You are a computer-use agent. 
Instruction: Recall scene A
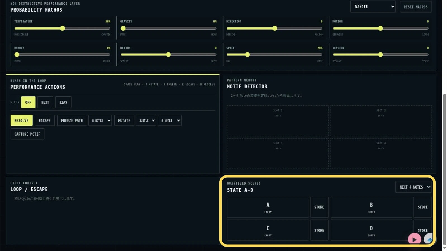tap(268, 207)
